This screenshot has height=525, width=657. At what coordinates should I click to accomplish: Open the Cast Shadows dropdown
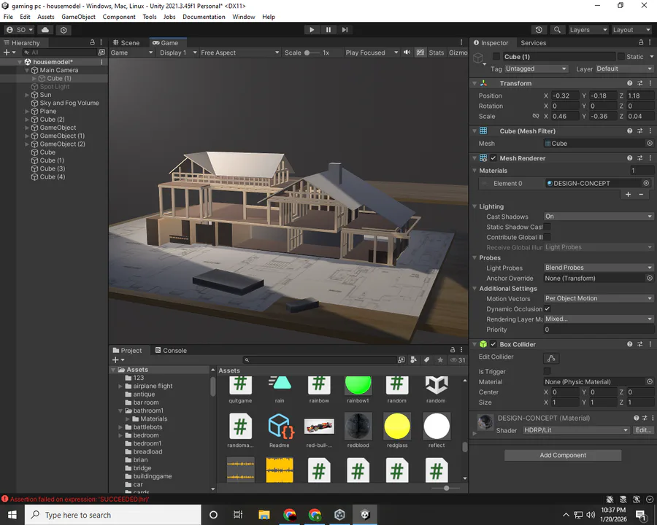(599, 217)
